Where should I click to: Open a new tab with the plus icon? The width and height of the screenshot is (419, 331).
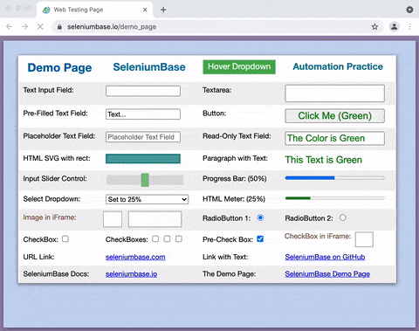click(x=163, y=10)
